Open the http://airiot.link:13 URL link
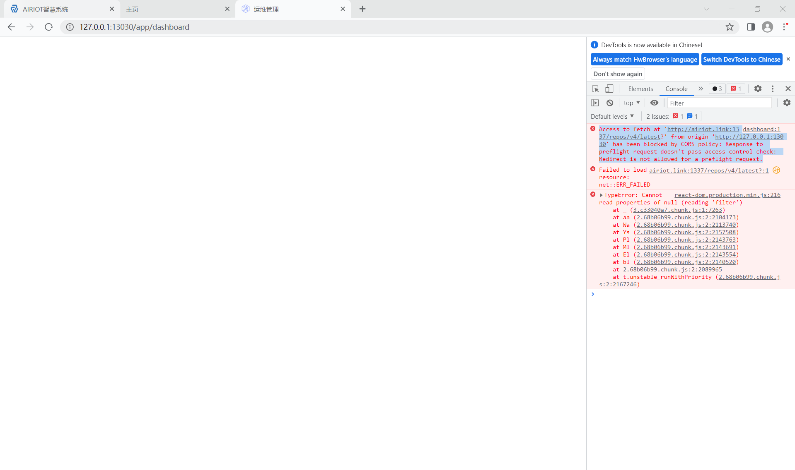This screenshot has height=470, width=795. pyautogui.click(x=703, y=129)
